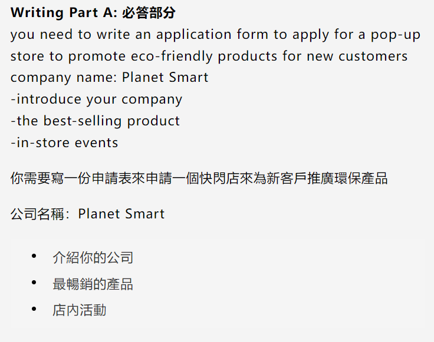Viewport: 434px width, 342px height.
Task: Click the bullet item 最暢銷的產品
Action: pyautogui.click(x=93, y=284)
